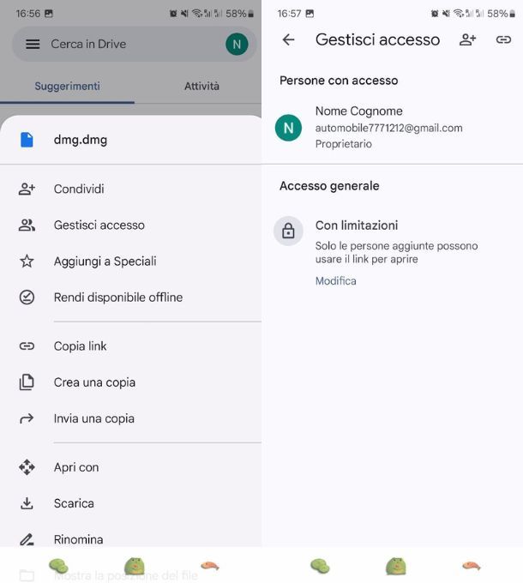This screenshot has width=523, height=583.
Task: Tap the add person icon in Gestisci accesso header
Action: pyautogui.click(x=467, y=39)
